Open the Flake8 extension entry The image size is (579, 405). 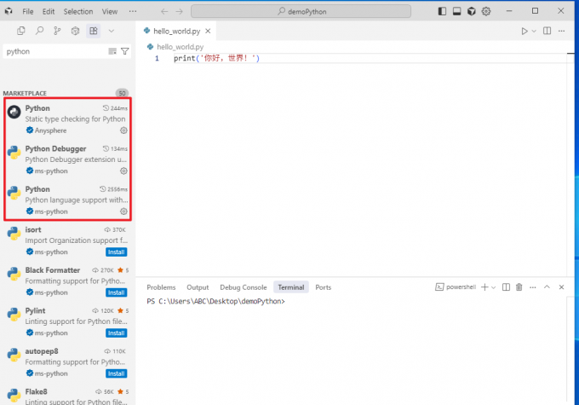(x=67, y=396)
